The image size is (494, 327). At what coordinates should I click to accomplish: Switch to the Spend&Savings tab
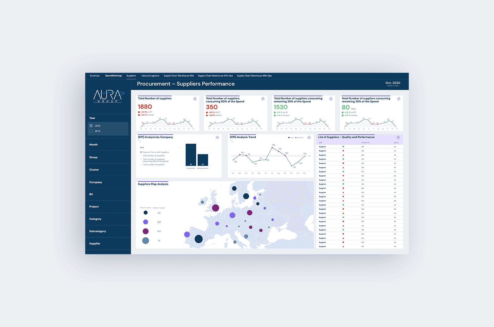[114, 76]
